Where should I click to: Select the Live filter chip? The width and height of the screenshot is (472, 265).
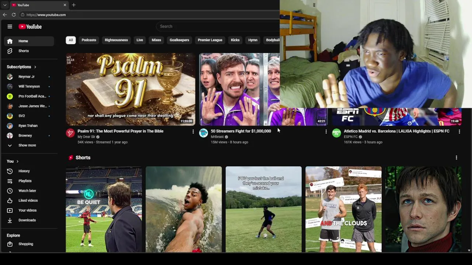(140, 40)
